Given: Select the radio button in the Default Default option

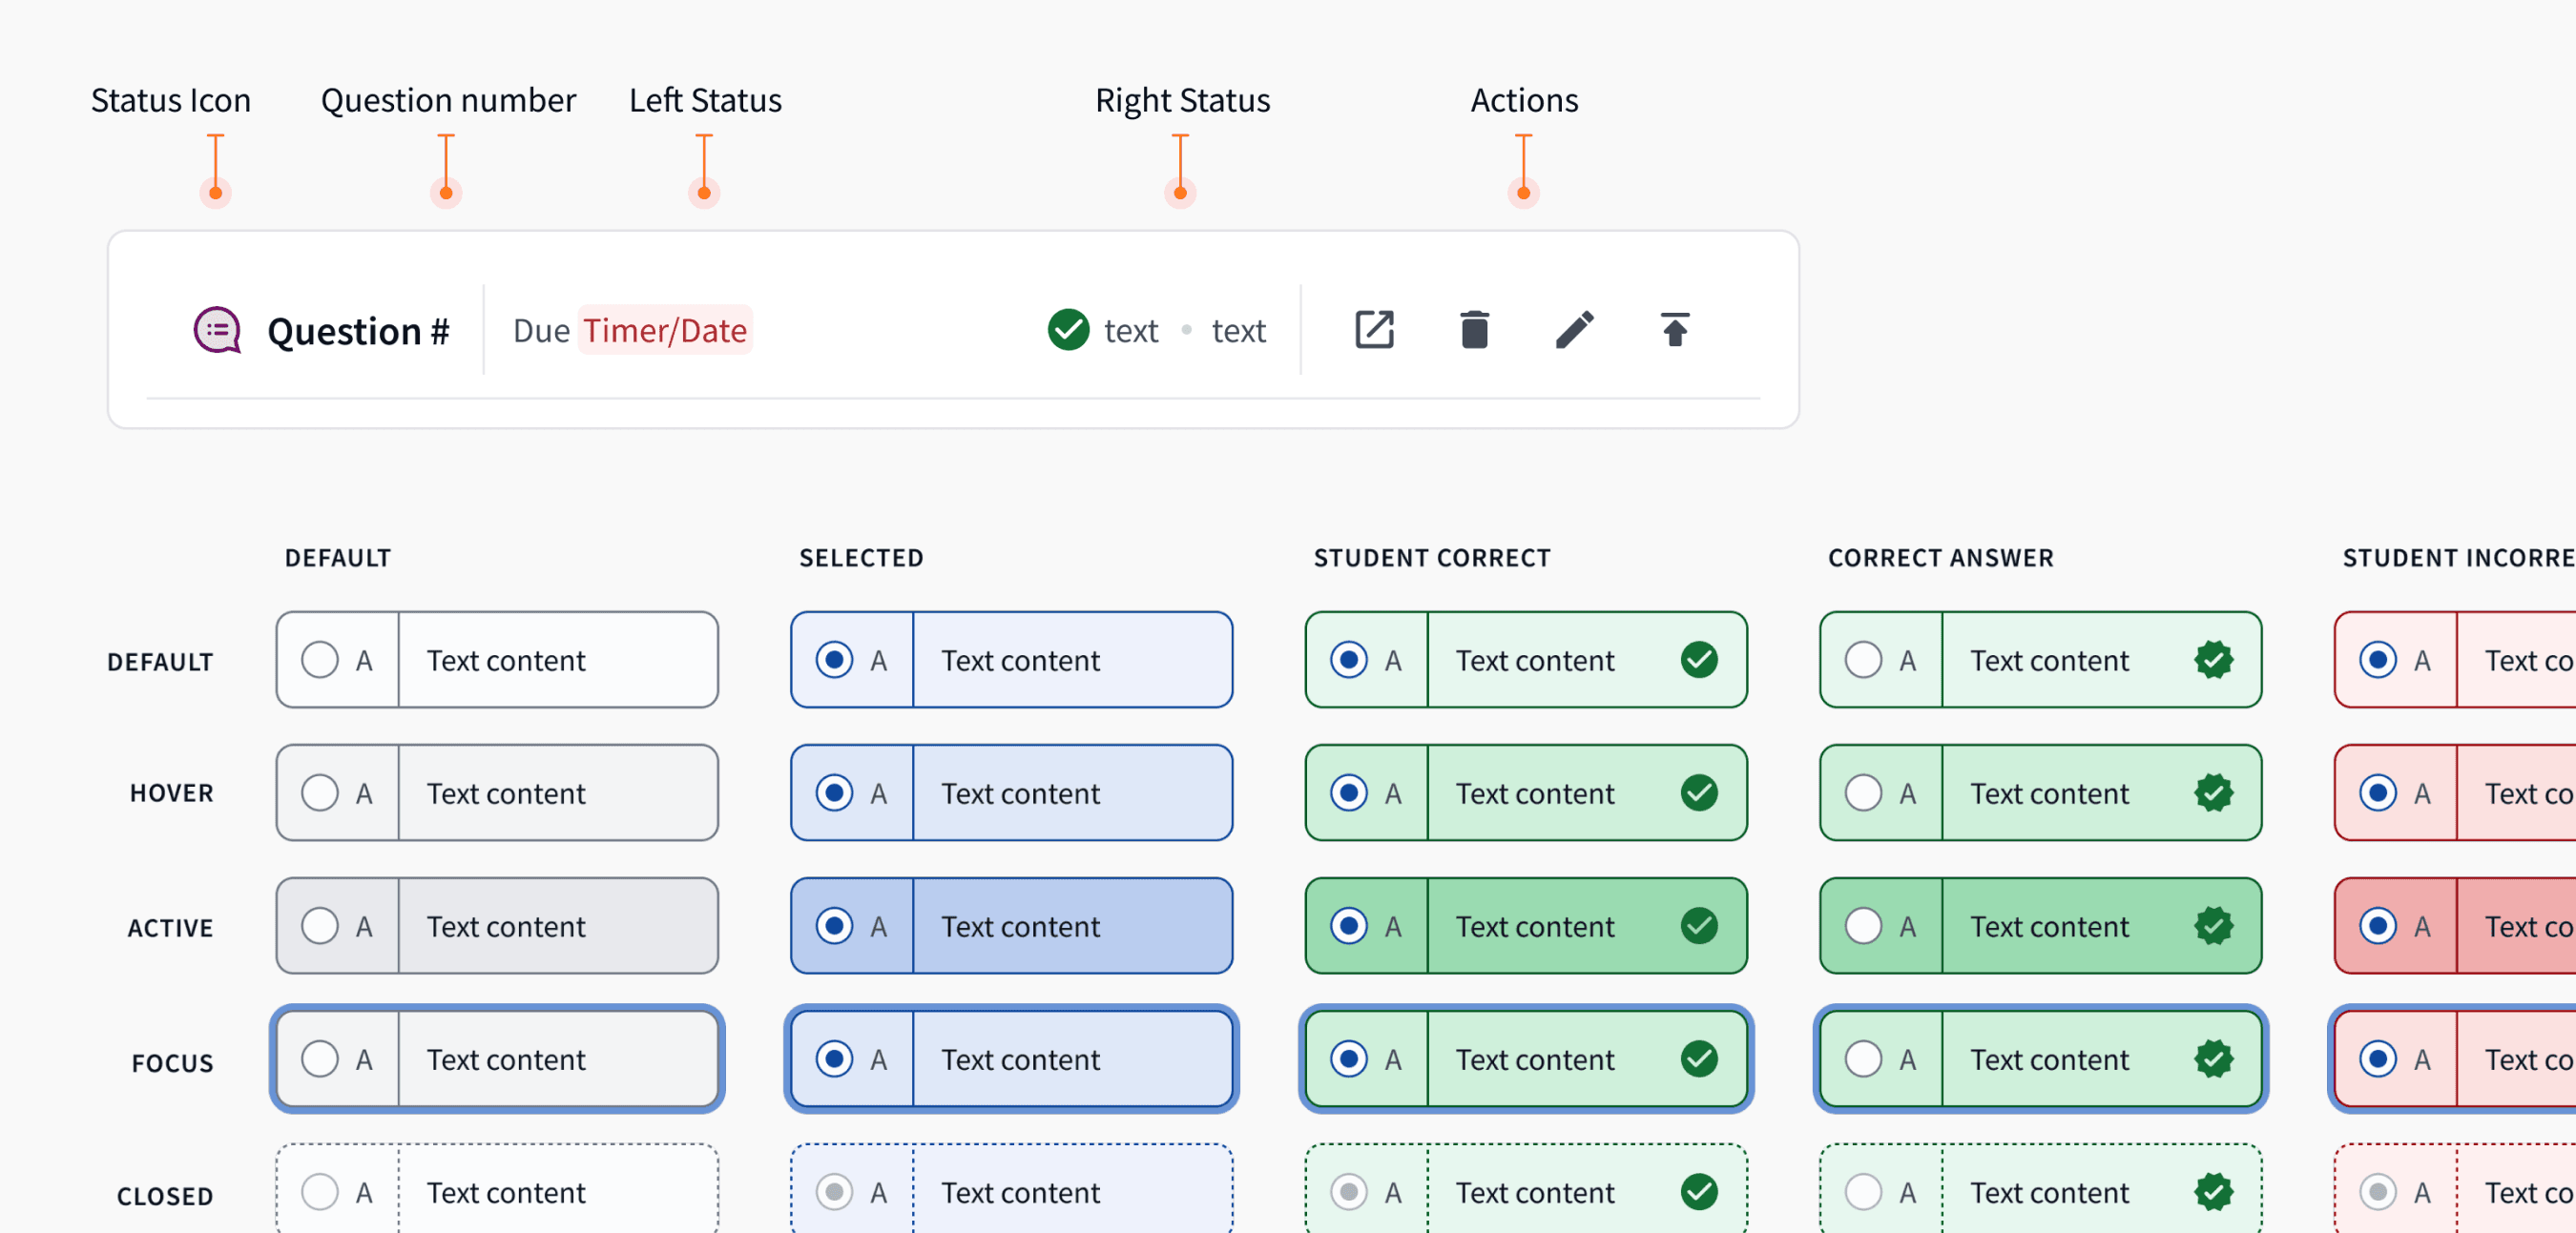Looking at the screenshot, I should click(320, 660).
